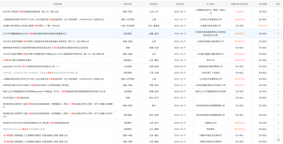Image resolution: width=283 pixels, height=144 pixels.
Task: Open the 大模型GPU算力及配套技术服务 project link
Action: click(17, 60)
